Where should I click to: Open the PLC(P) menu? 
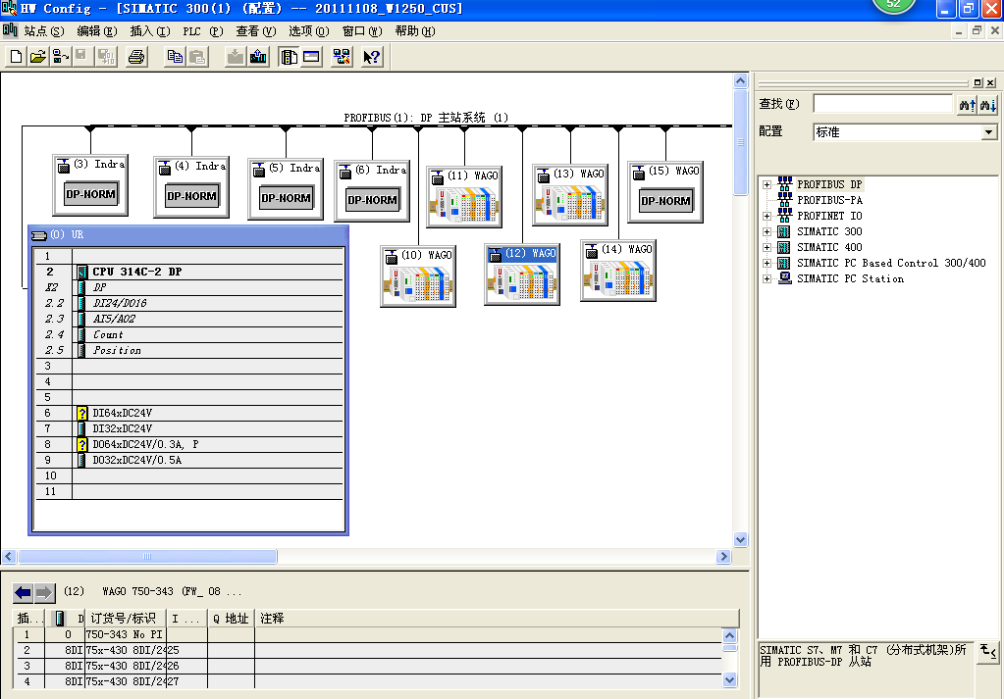(203, 31)
